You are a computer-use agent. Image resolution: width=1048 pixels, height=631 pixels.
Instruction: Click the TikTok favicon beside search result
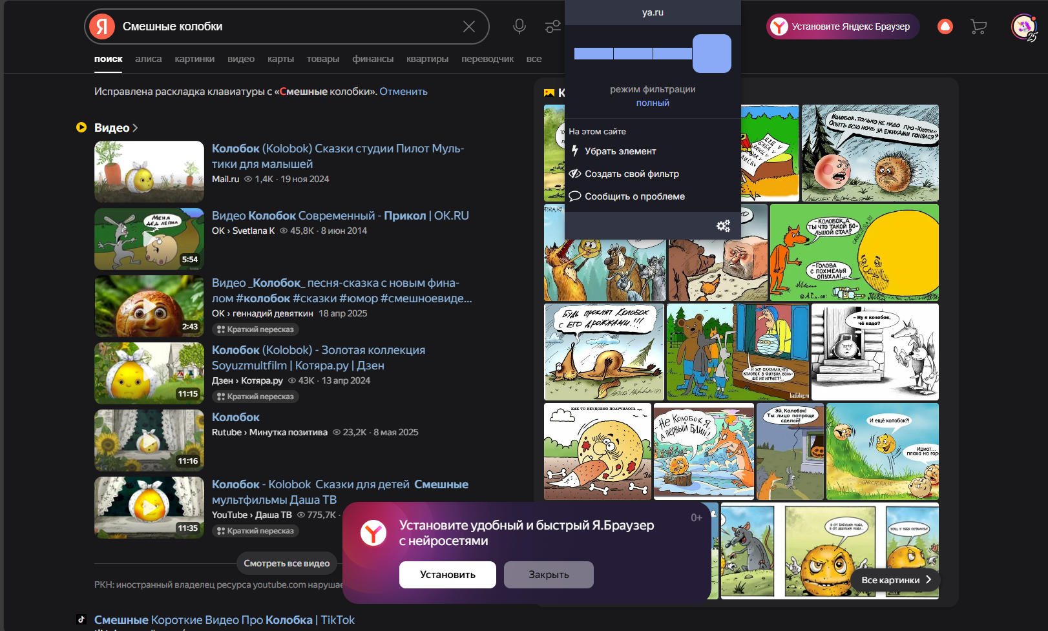click(x=81, y=619)
